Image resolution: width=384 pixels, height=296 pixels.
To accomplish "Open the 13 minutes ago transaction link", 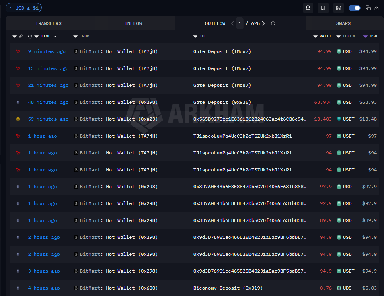I will point(48,68).
